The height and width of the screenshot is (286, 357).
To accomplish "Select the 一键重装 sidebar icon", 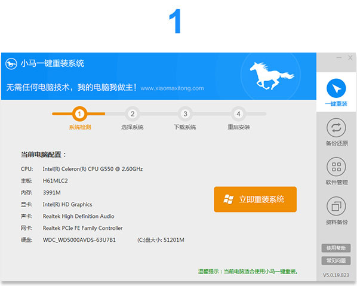I will click(336, 88).
